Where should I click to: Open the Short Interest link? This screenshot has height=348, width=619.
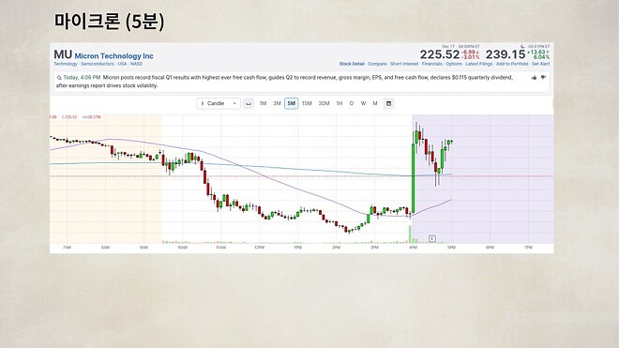pyautogui.click(x=404, y=64)
